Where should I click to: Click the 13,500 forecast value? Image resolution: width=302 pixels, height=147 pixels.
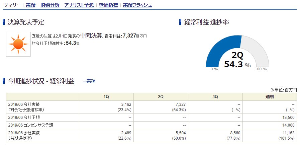[289, 117]
